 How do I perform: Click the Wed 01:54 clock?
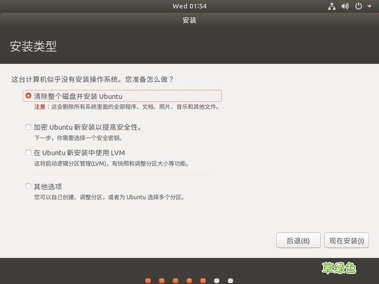[189, 6]
